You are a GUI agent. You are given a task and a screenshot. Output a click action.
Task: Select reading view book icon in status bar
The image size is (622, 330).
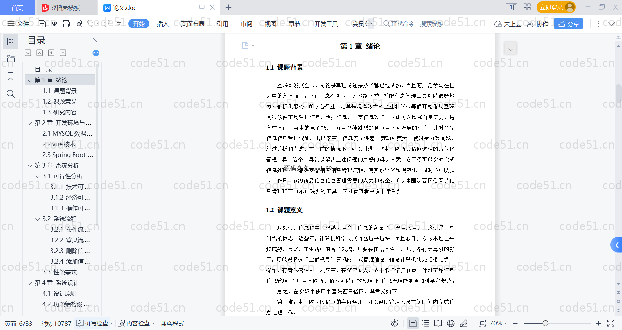point(438,323)
